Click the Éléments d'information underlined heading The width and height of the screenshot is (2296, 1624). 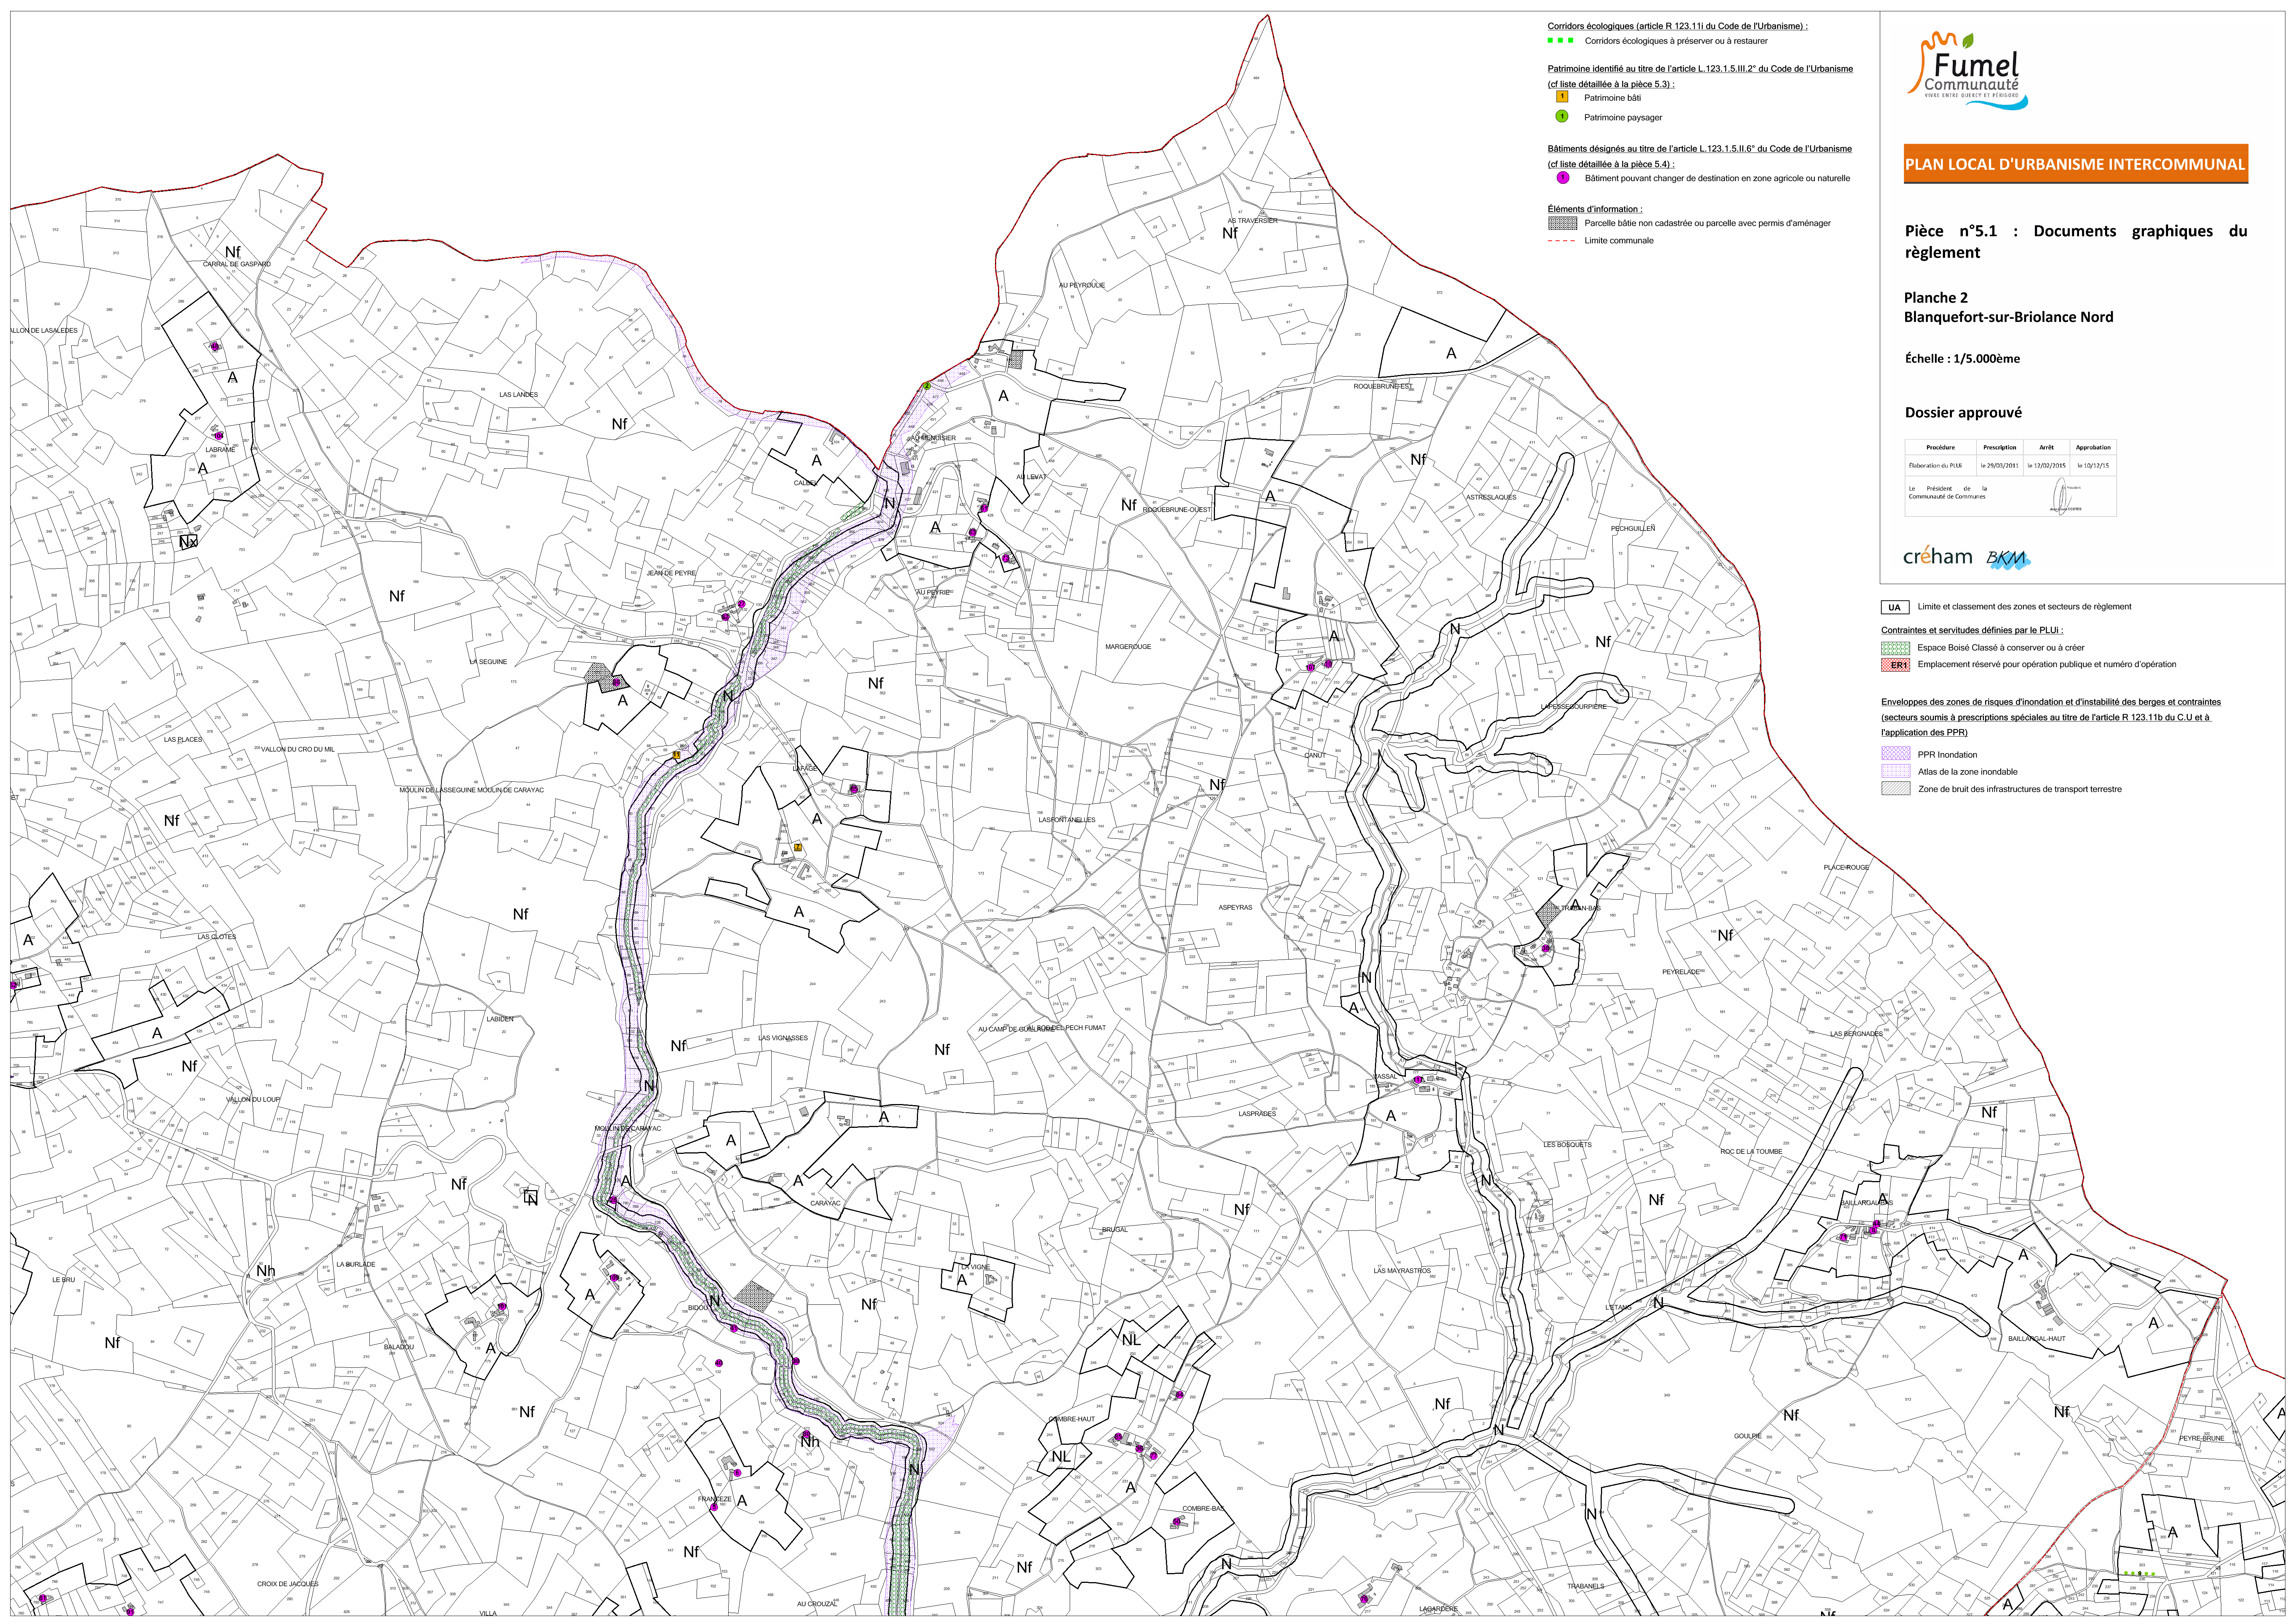point(1595,209)
